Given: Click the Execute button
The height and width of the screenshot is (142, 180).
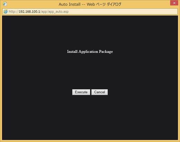Looking at the screenshot, I should [81, 92].
